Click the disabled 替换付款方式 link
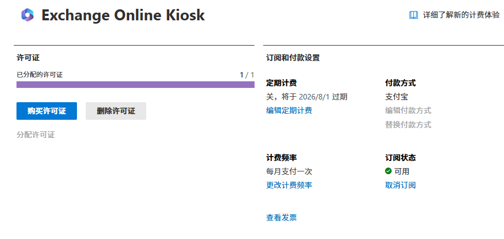Screen dimensions: 504x239 [x=408, y=125]
